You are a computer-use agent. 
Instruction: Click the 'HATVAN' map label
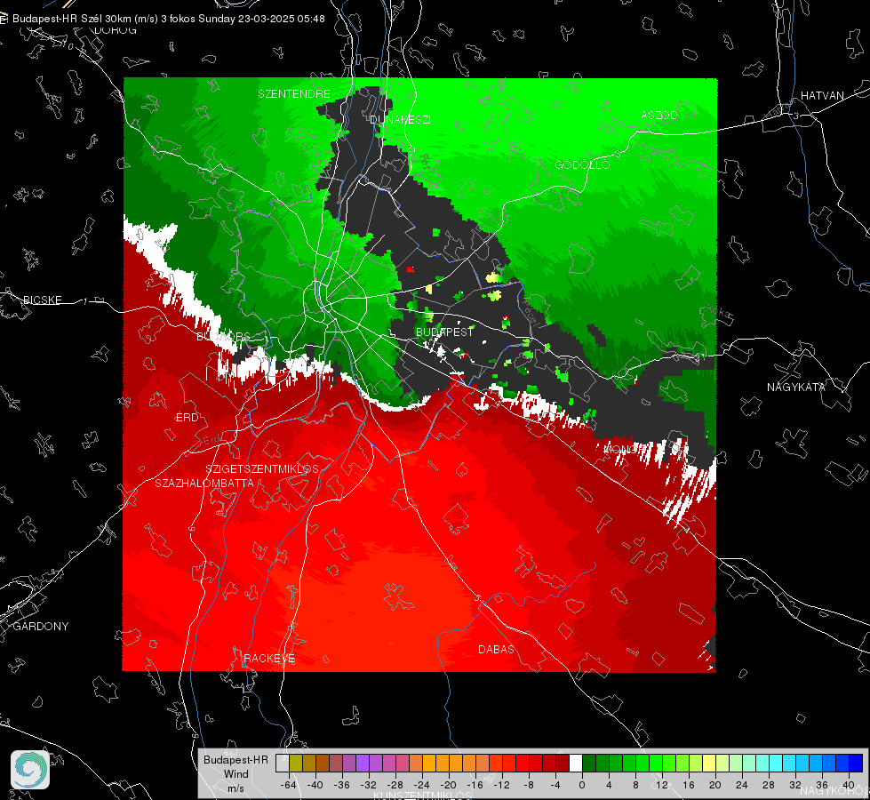coord(822,95)
